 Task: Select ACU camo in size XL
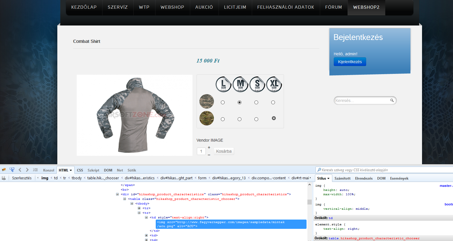point(273,102)
